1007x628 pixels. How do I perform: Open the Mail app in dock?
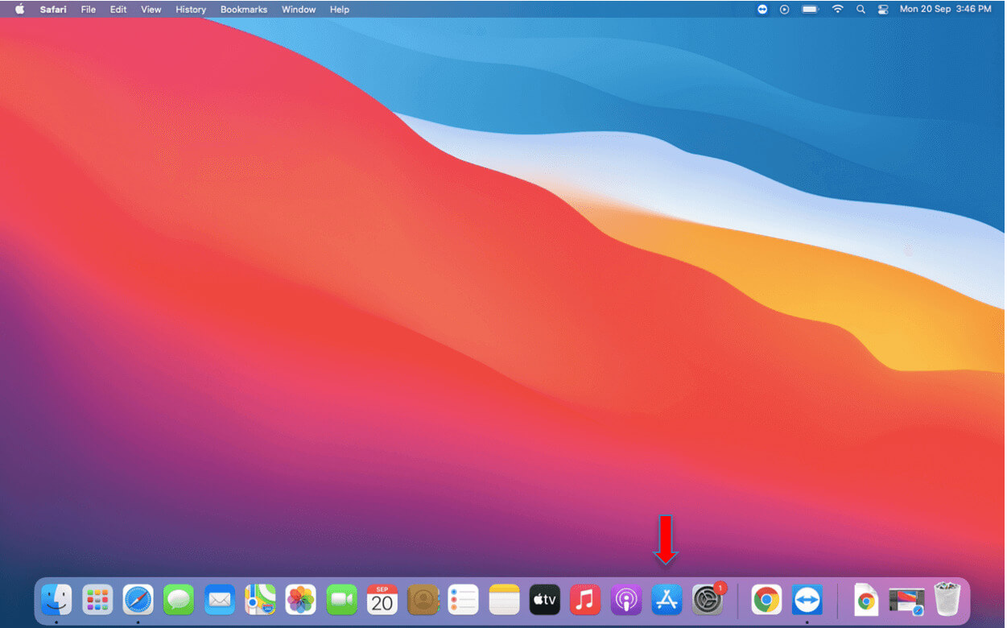219,600
